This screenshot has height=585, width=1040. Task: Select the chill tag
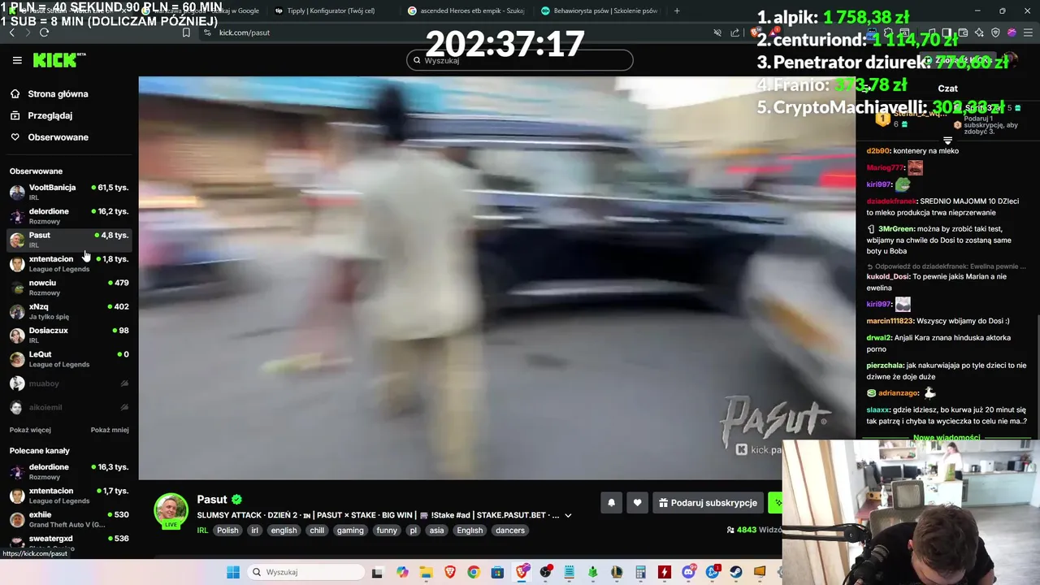317,531
